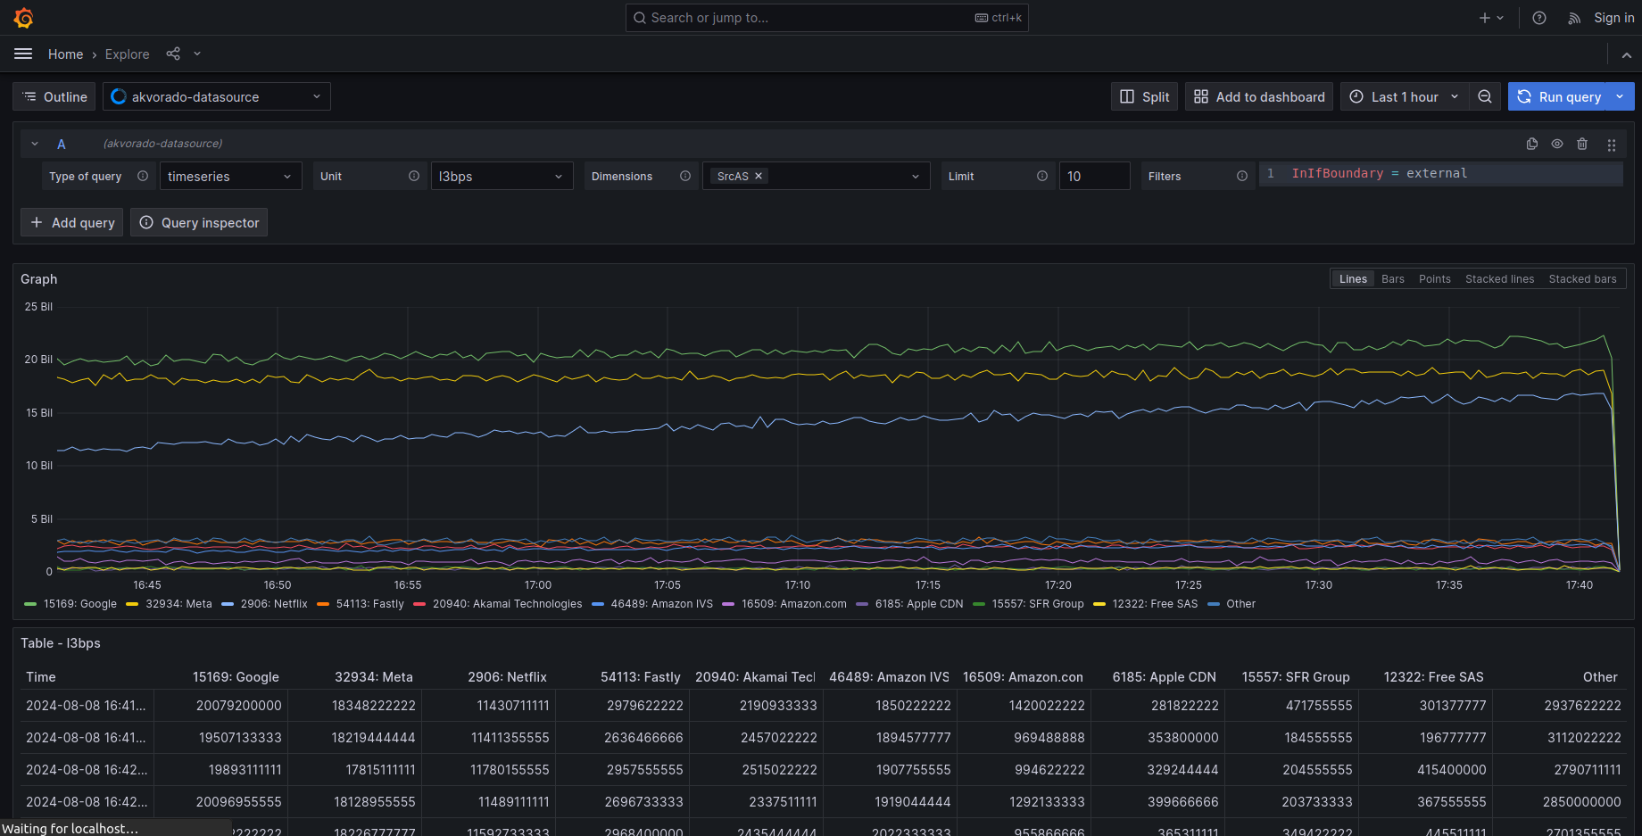The height and width of the screenshot is (836, 1642).
Task: Click the share link icon in the breadcrumb
Action: [x=172, y=54]
